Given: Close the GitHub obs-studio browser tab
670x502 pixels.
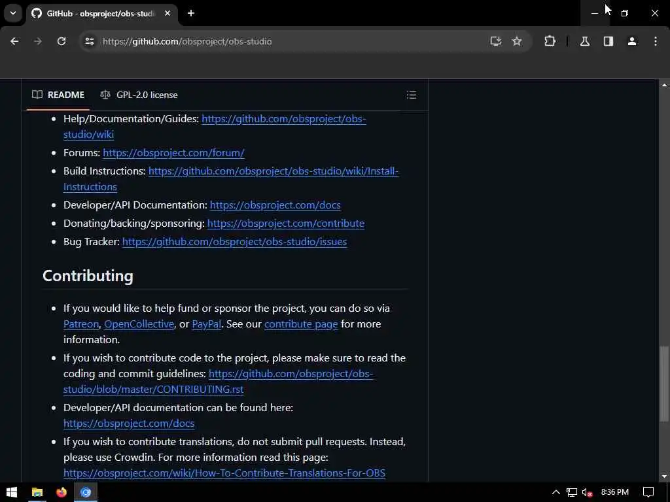Looking at the screenshot, I should [167, 13].
